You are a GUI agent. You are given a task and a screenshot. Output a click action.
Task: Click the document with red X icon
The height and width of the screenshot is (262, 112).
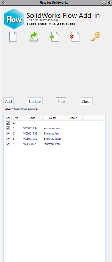pyautogui.click(x=75, y=37)
